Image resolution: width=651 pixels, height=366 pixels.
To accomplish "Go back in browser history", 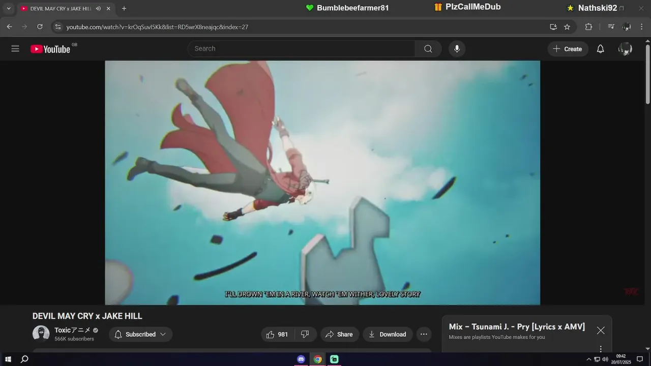I will pos(9,26).
